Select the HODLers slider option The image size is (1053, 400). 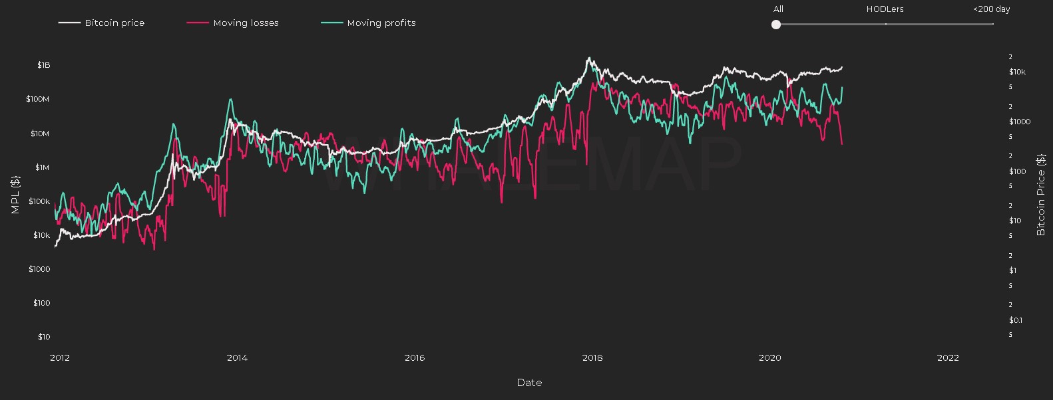(x=885, y=9)
